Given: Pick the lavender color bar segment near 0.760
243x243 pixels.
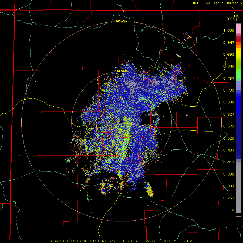Looking at the screenshot, I should point(238,86).
